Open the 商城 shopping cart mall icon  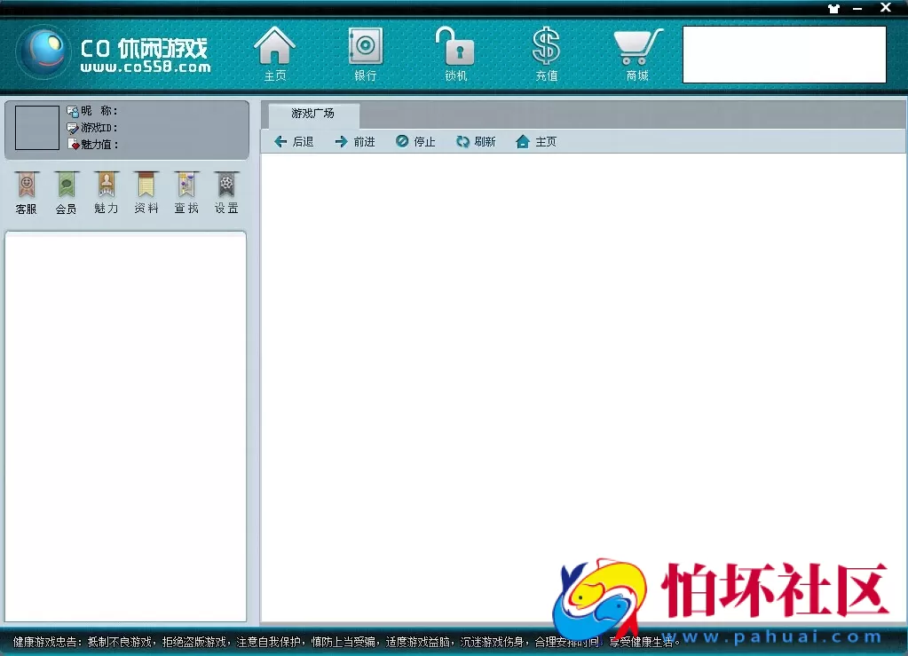click(636, 51)
